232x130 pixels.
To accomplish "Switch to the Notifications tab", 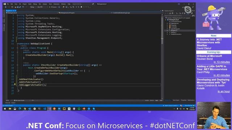I will pos(191,100).
